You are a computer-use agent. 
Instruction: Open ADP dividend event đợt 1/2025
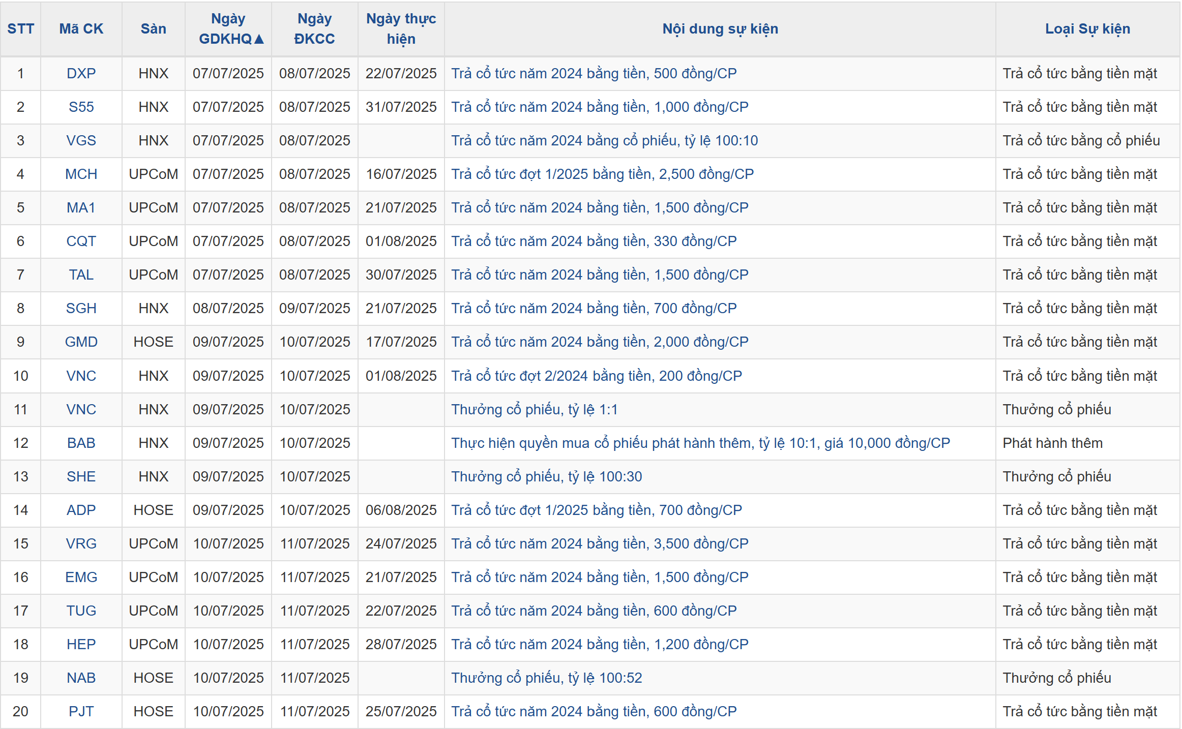(x=597, y=510)
